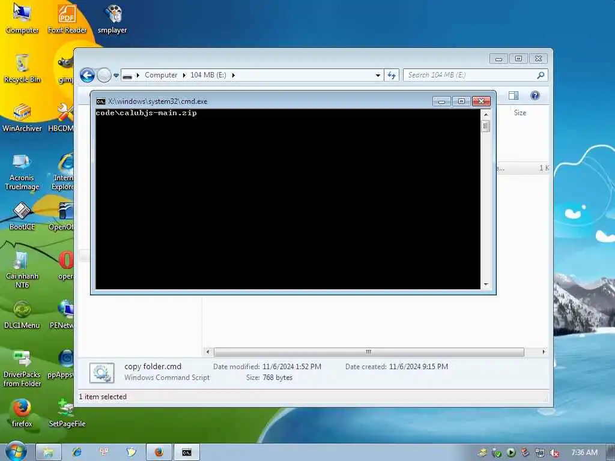
Task: Refresh the Explorer address bar
Action: (392, 75)
